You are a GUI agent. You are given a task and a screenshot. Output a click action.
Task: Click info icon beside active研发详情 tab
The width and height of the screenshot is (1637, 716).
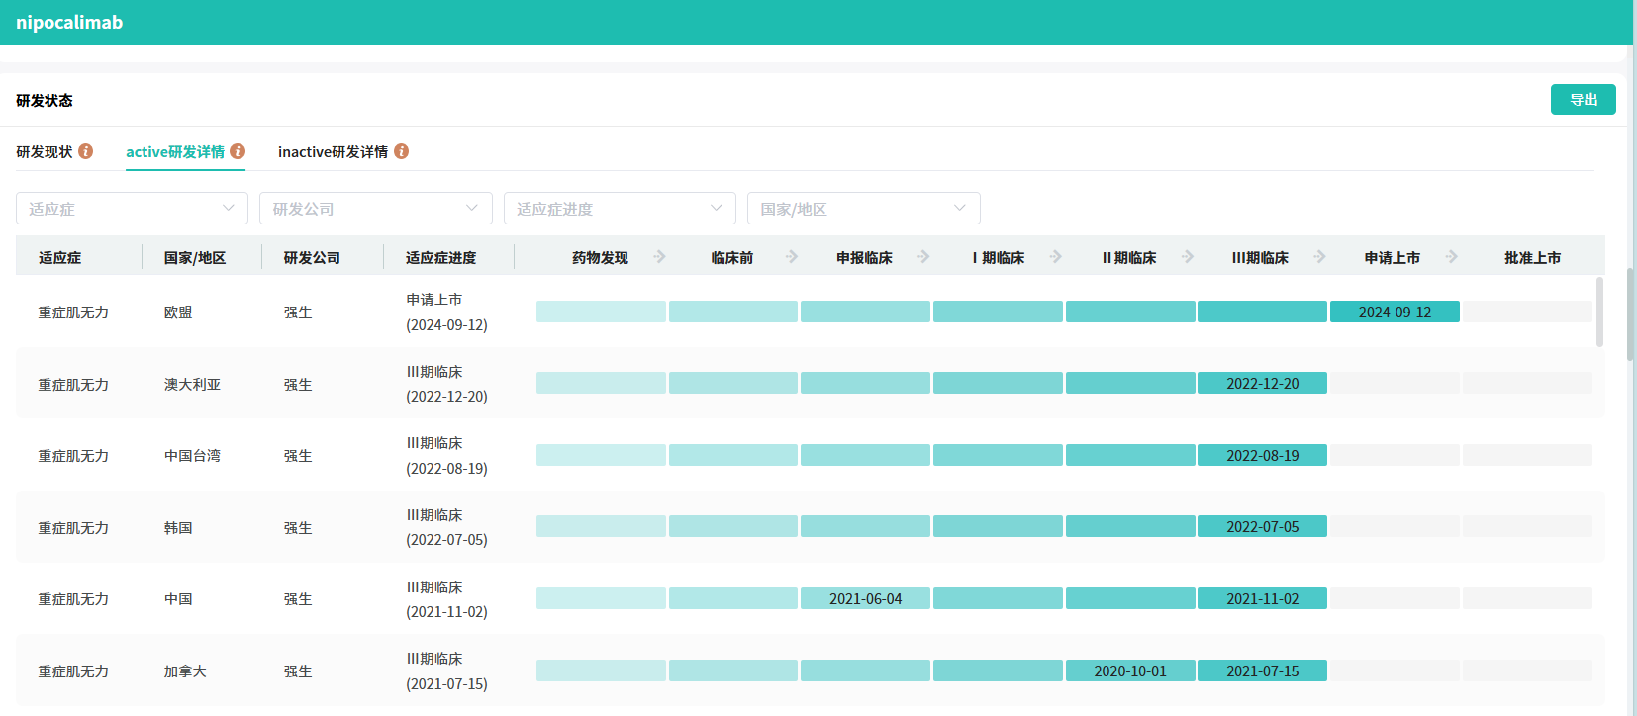(238, 151)
